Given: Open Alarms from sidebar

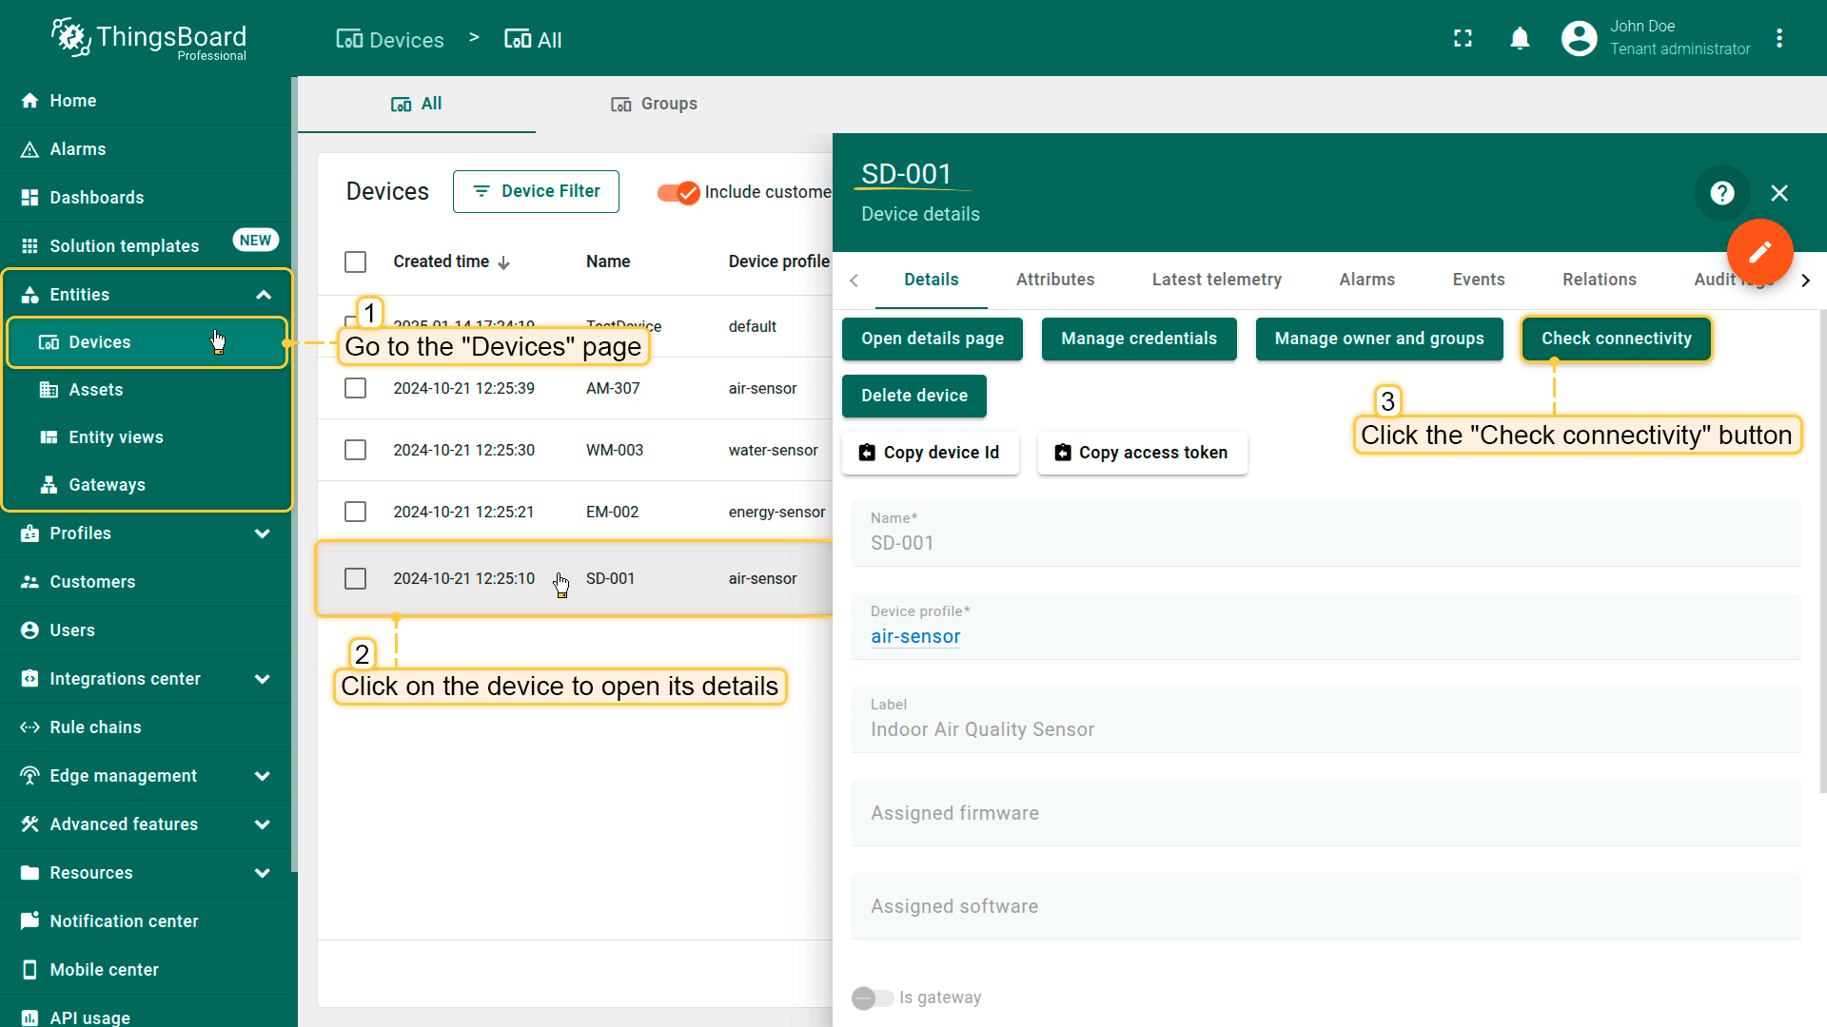Looking at the screenshot, I should click(x=78, y=149).
